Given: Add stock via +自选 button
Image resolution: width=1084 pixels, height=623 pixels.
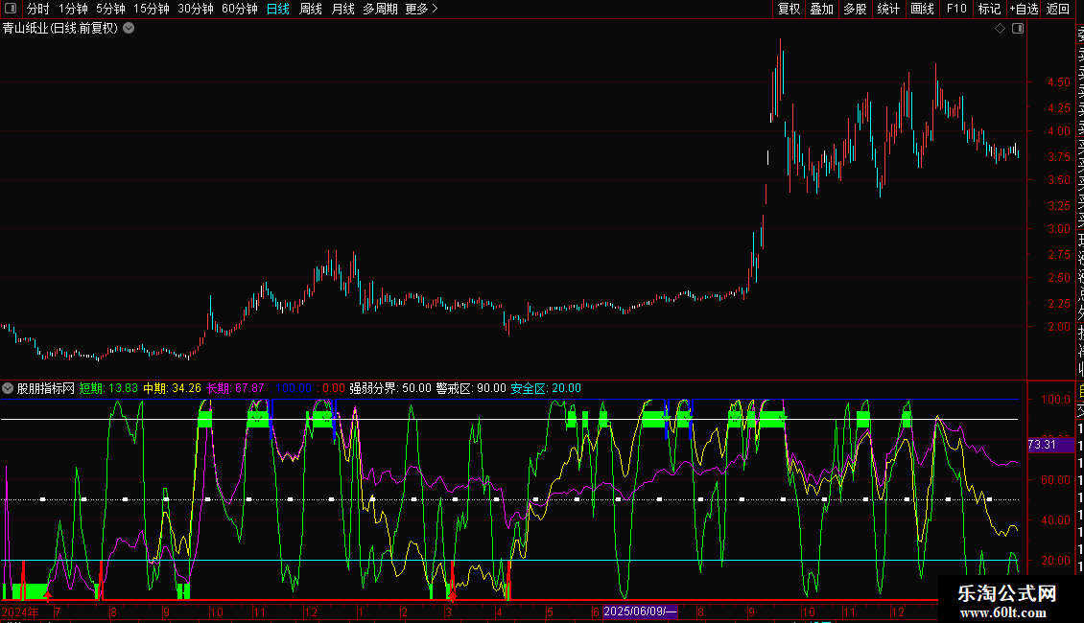Looking at the screenshot, I should [1023, 9].
